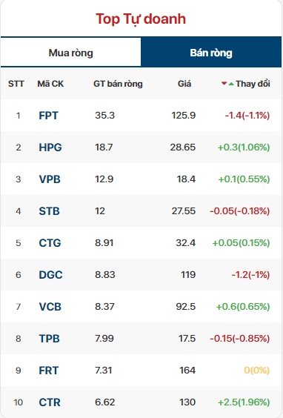Click the Mã CK column header
The height and width of the screenshot is (418, 283).
(x=50, y=84)
